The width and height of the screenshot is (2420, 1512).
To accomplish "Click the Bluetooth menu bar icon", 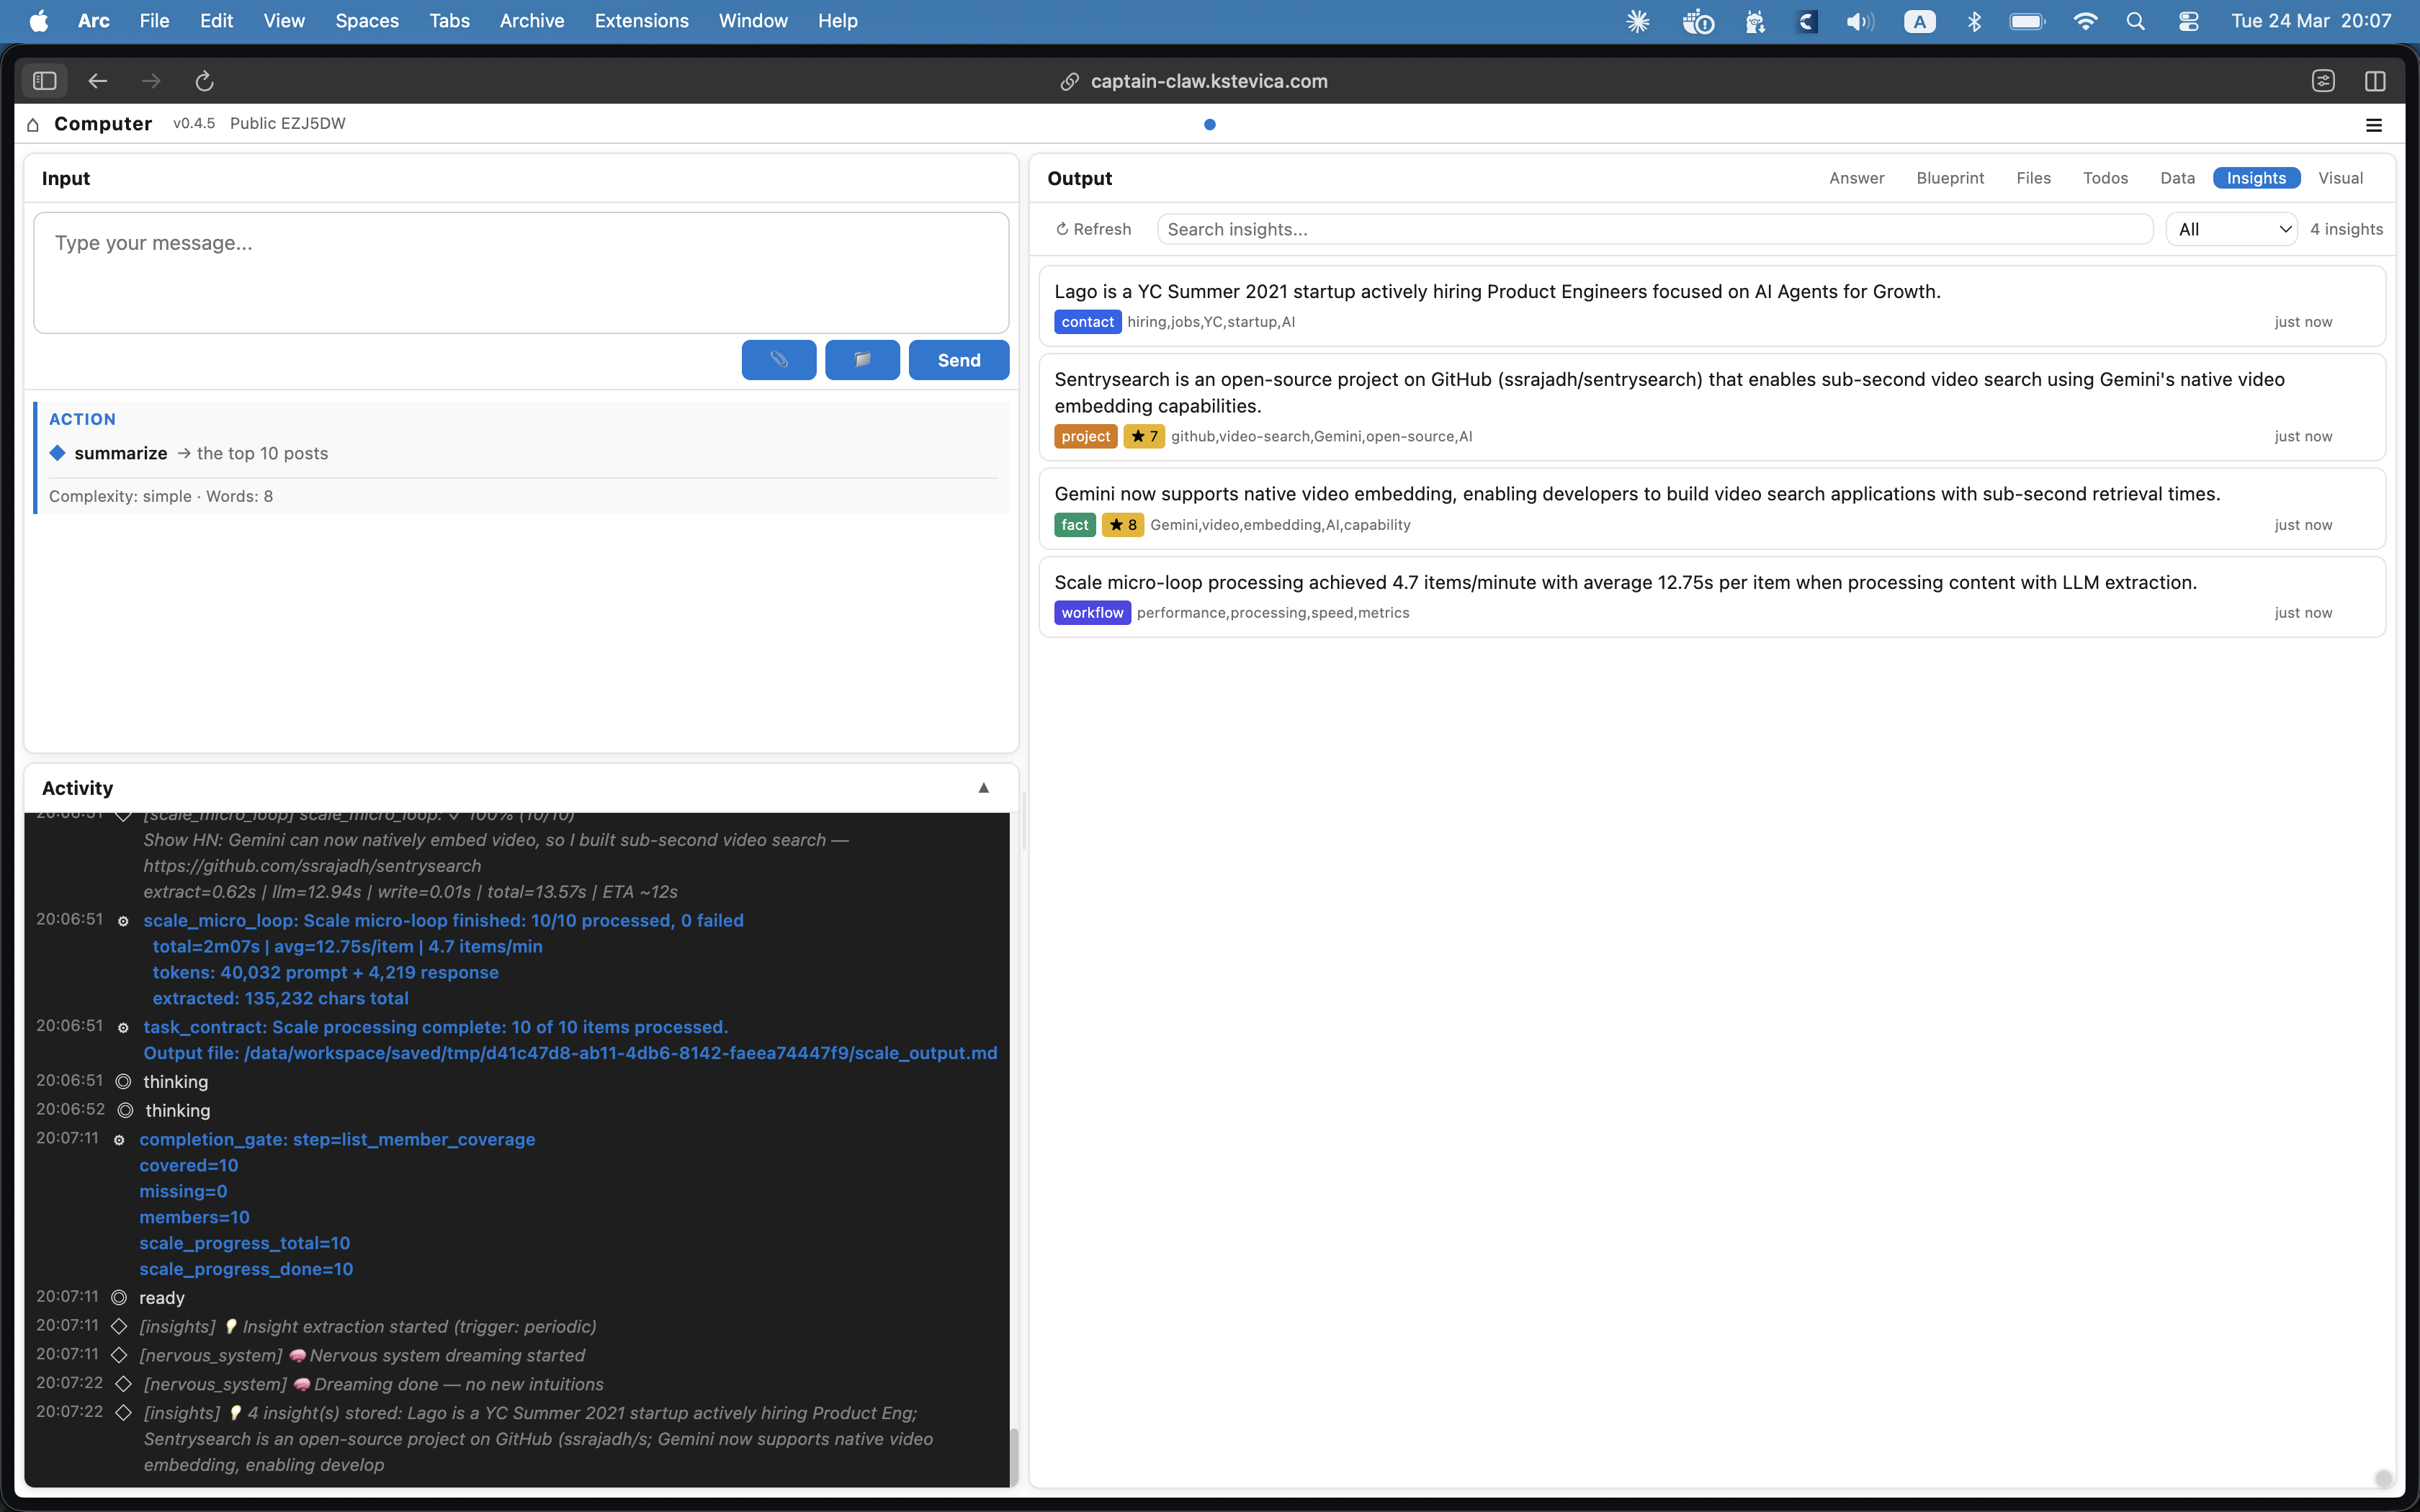I will point(1974,21).
